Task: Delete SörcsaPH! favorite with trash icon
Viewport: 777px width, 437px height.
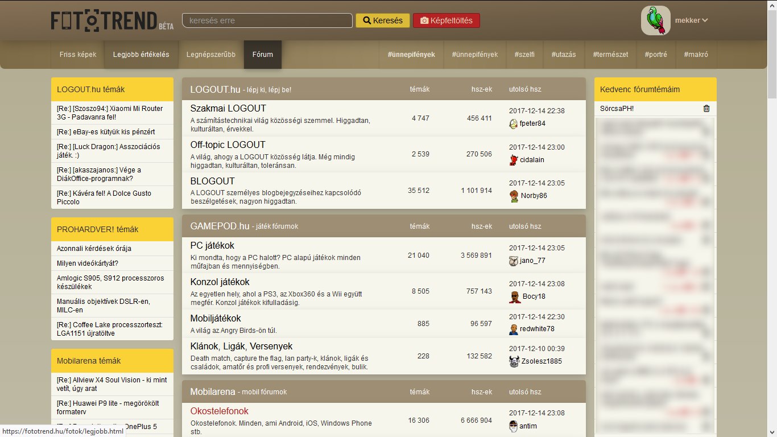Action: (706, 108)
